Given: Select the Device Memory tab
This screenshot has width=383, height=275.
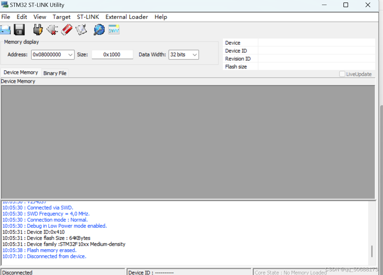Looking at the screenshot, I should (21, 72).
